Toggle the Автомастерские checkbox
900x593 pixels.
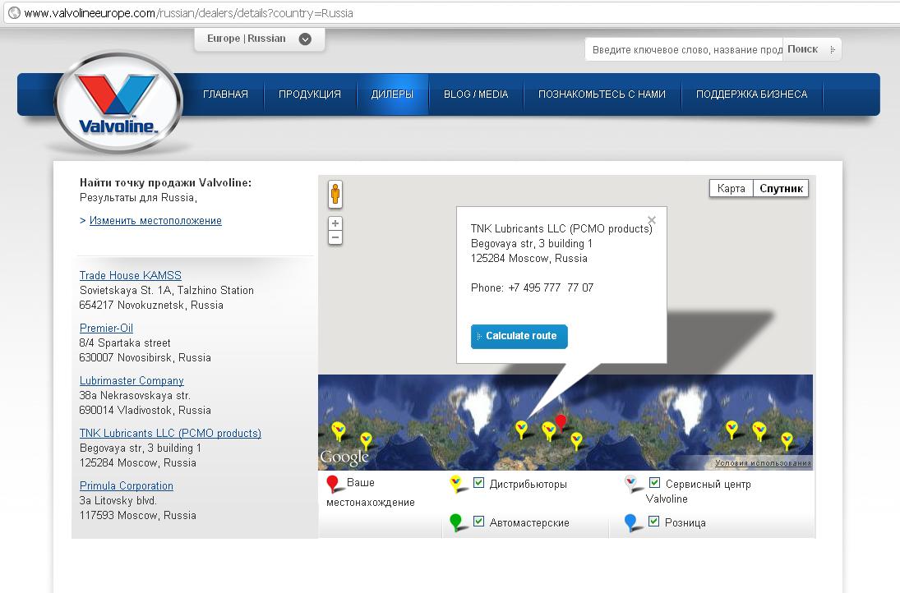pyautogui.click(x=478, y=522)
